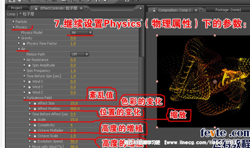This screenshot has width=250, height=148.
Task: Select the Composition: Comp 1 tab
Action: 175,10
